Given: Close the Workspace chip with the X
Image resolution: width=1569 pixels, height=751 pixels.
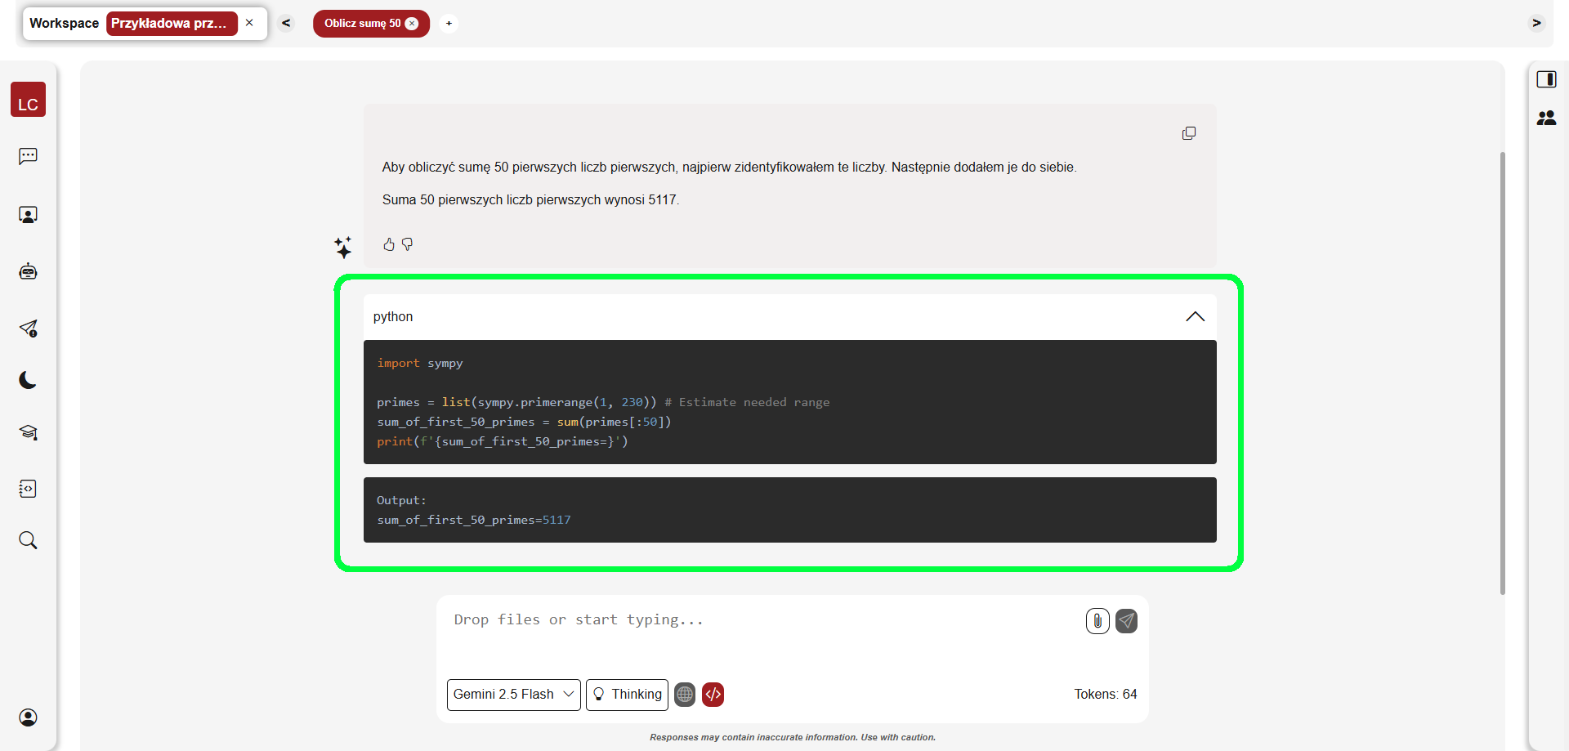Looking at the screenshot, I should 249,23.
